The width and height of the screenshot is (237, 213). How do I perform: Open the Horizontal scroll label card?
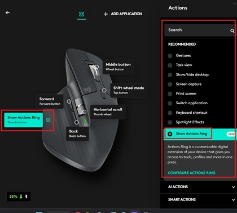(x=108, y=112)
